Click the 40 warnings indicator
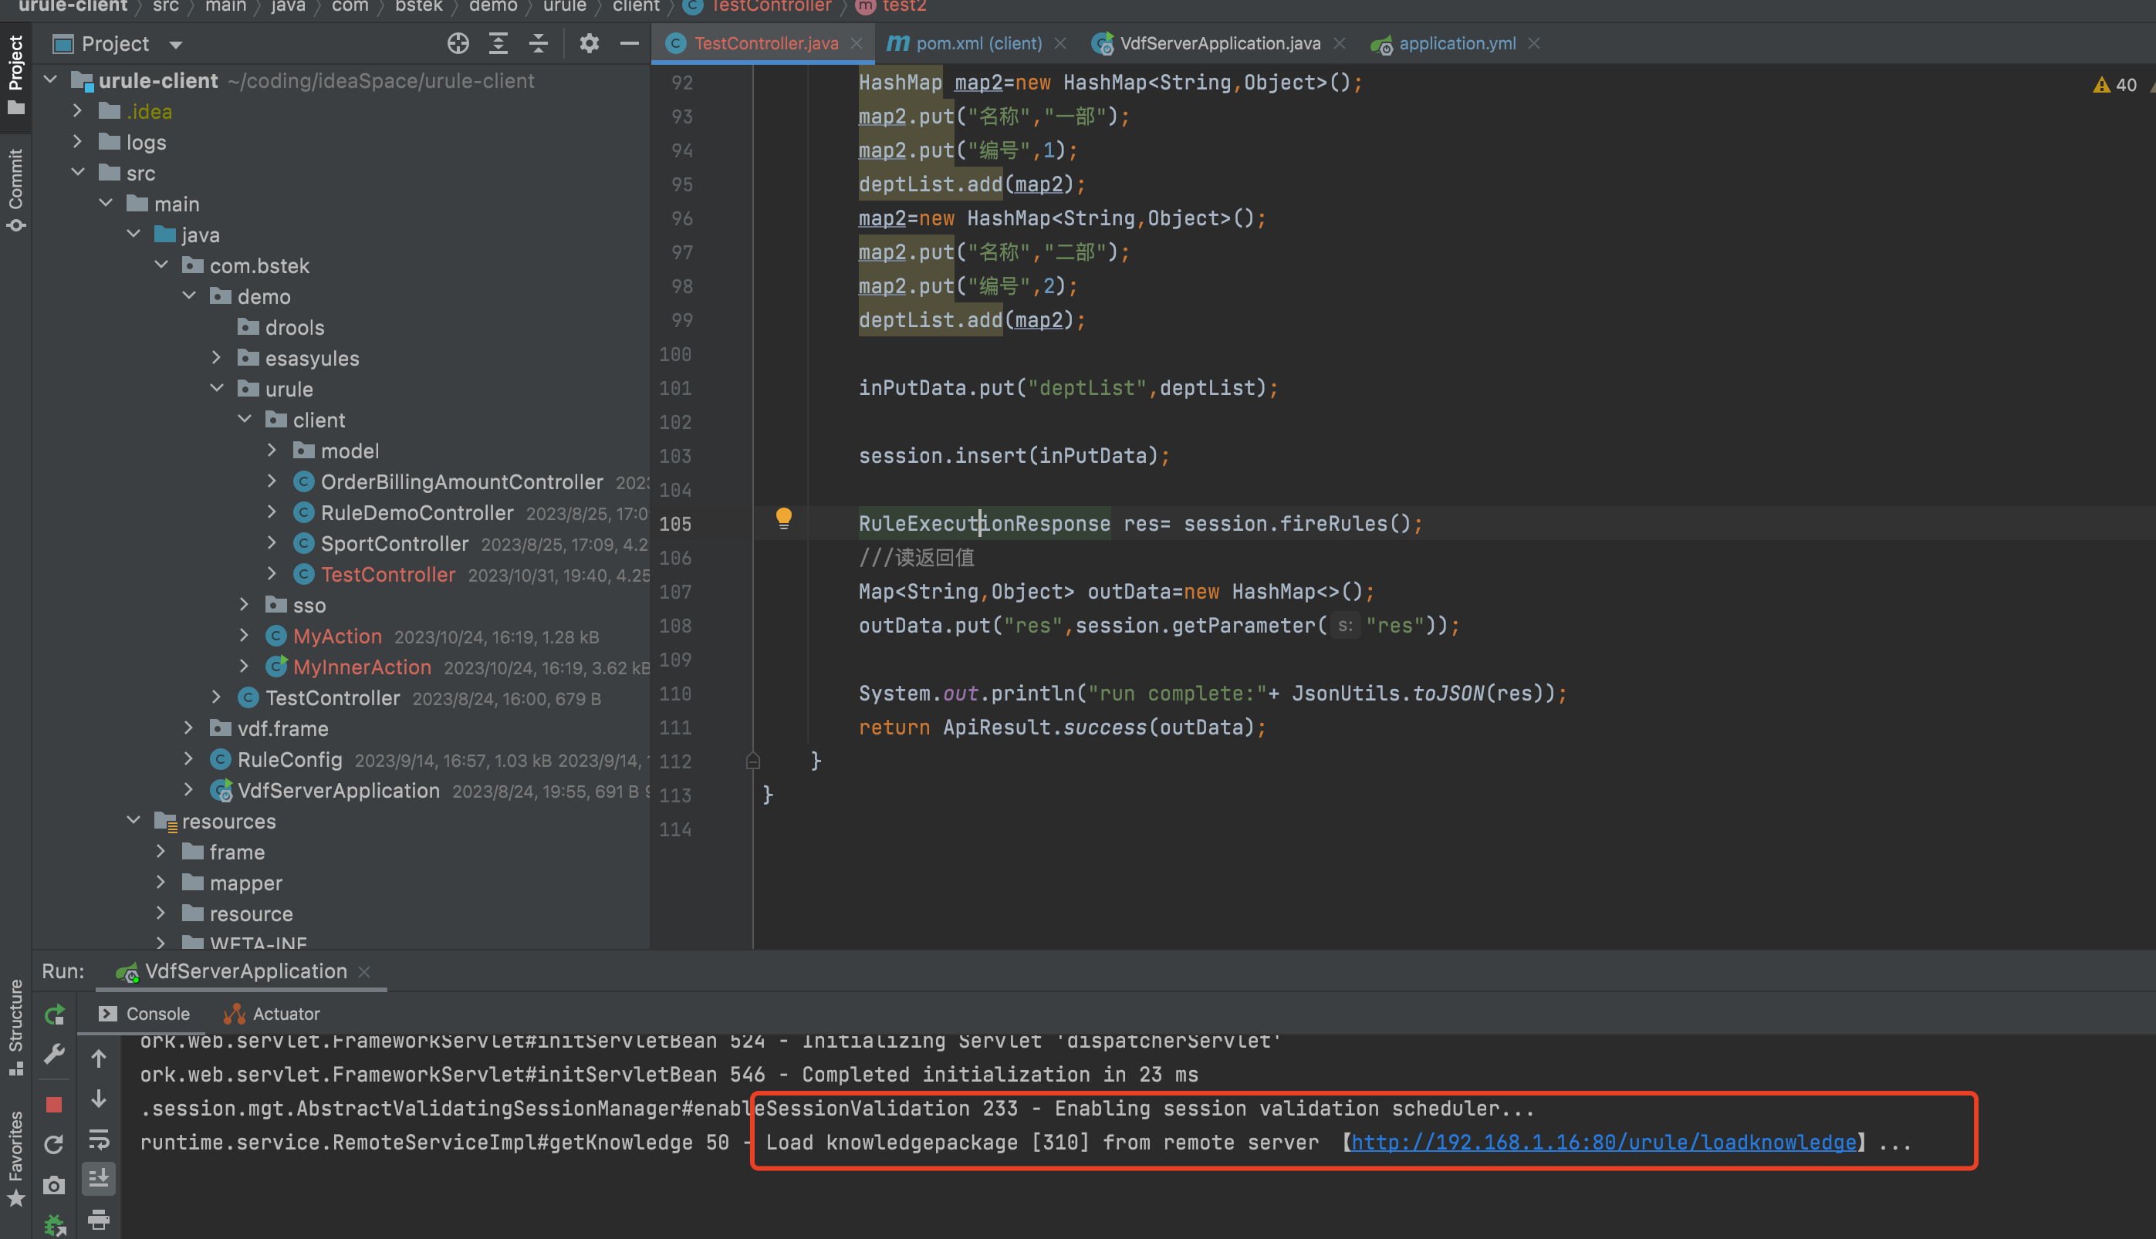Screen dimensions: 2156x1239 pos(2115,84)
